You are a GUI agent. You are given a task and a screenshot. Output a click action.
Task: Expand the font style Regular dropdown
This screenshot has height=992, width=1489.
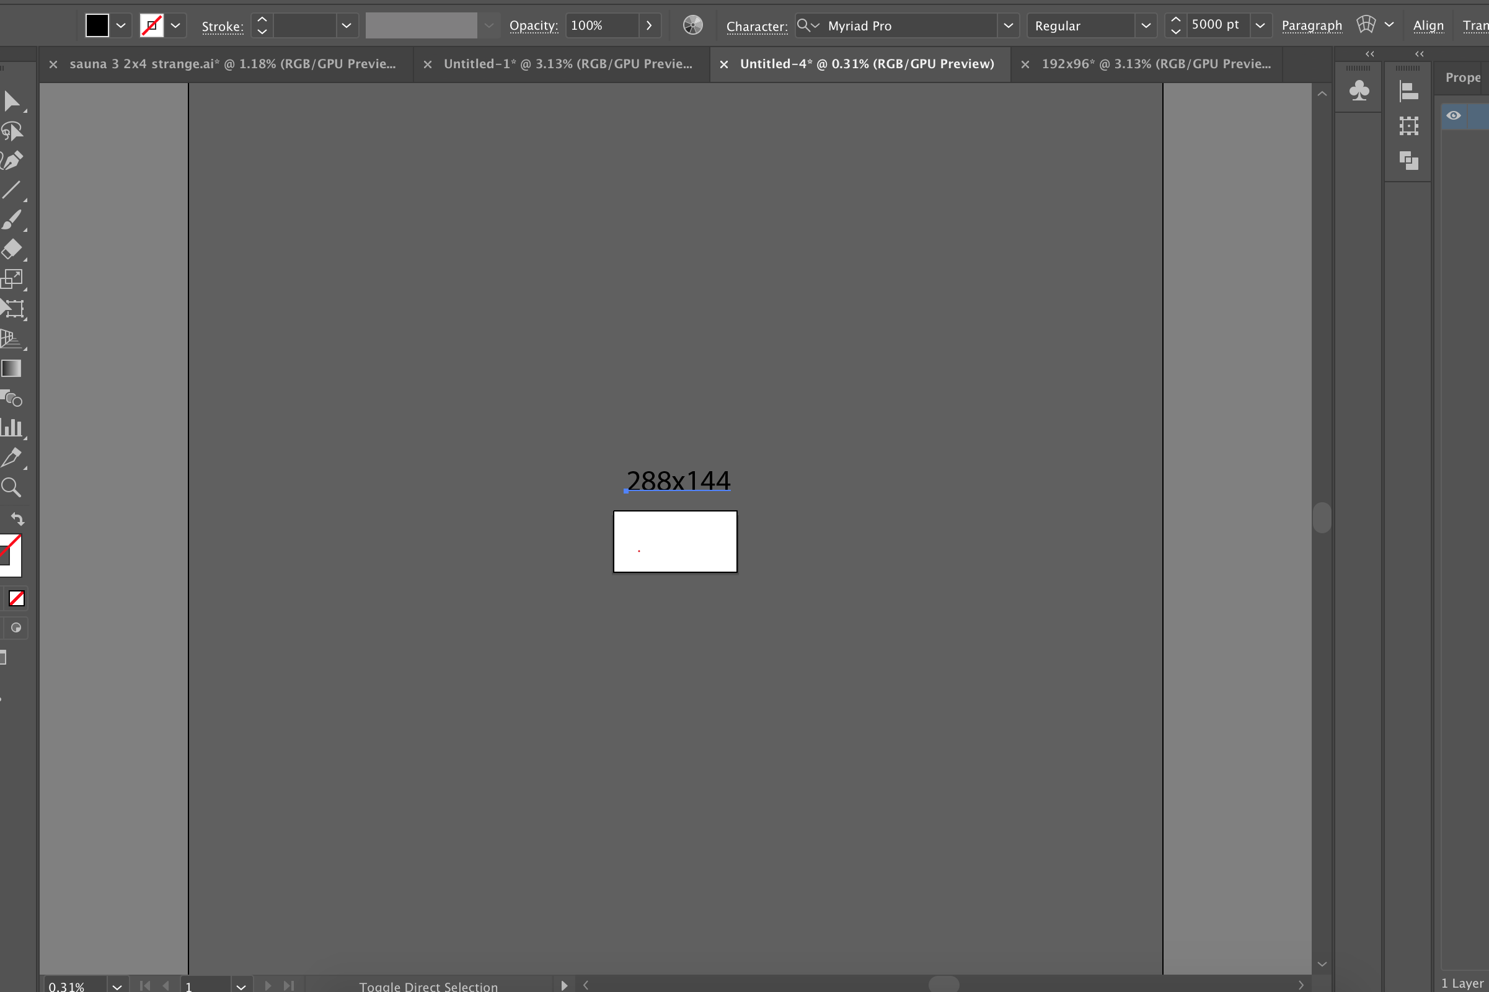click(1145, 26)
